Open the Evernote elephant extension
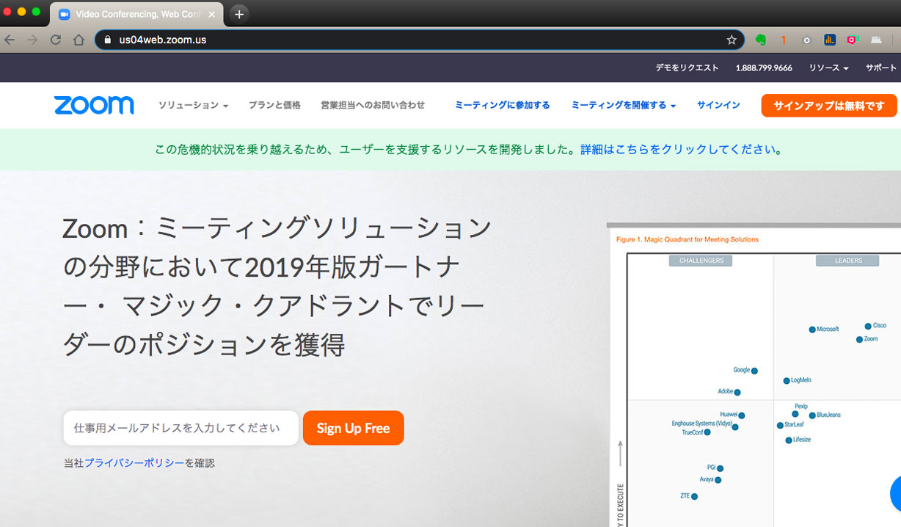901x527 pixels. (x=761, y=40)
